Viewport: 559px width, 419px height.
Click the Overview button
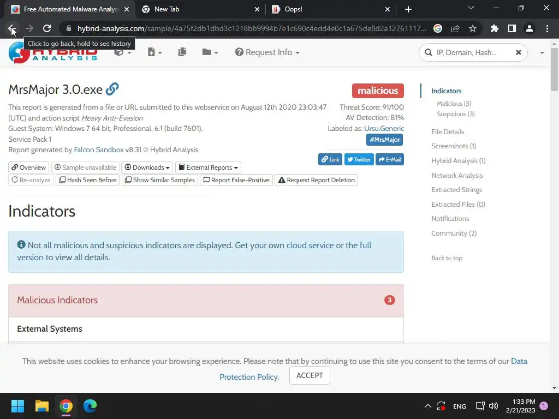(x=29, y=167)
